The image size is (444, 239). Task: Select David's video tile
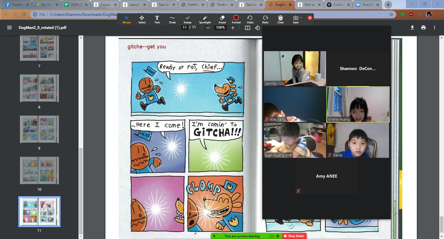pos(358,140)
